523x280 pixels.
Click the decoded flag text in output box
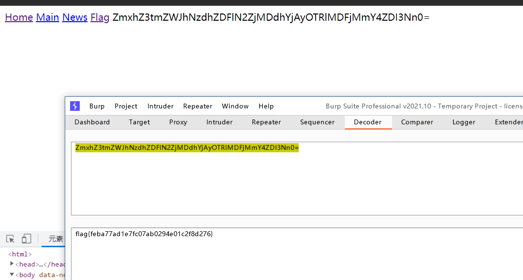(x=144, y=234)
